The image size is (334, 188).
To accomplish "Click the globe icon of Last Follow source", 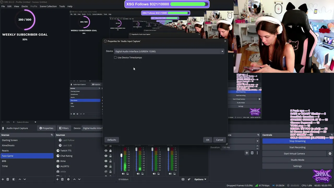I will (x=60, y=140).
